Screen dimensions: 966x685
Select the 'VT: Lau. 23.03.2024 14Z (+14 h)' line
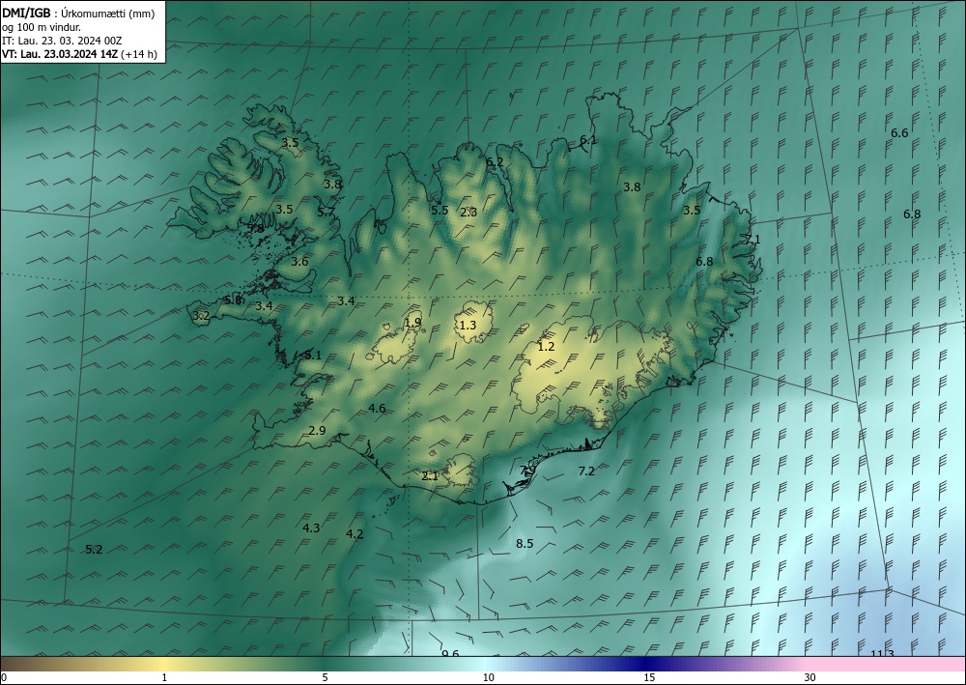click(79, 54)
